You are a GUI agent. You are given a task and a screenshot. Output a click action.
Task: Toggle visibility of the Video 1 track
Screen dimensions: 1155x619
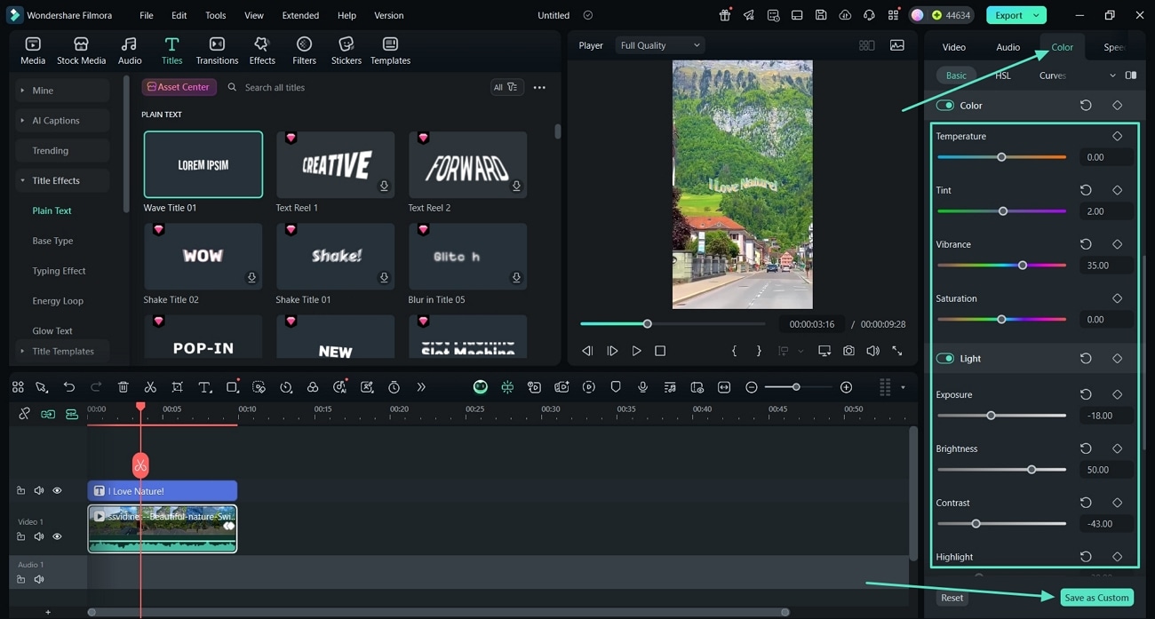pos(57,536)
